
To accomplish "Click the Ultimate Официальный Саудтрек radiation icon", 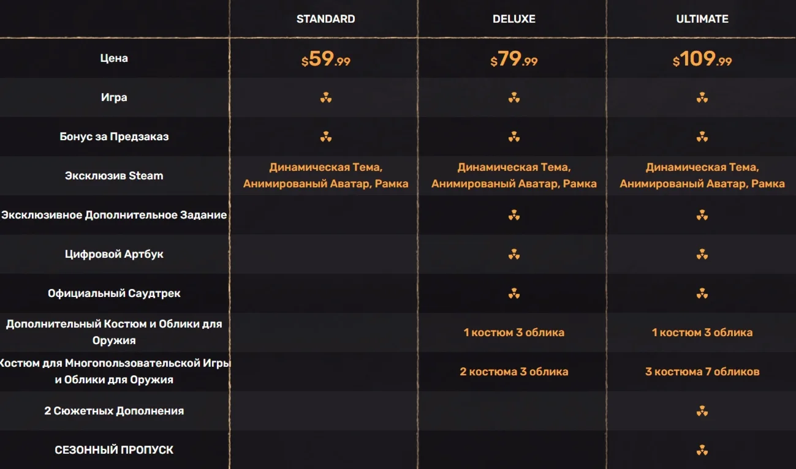I will pyautogui.click(x=702, y=293).
